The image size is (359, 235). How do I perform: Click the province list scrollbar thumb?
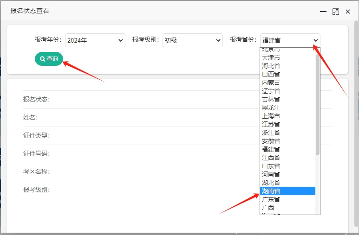click(317, 104)
